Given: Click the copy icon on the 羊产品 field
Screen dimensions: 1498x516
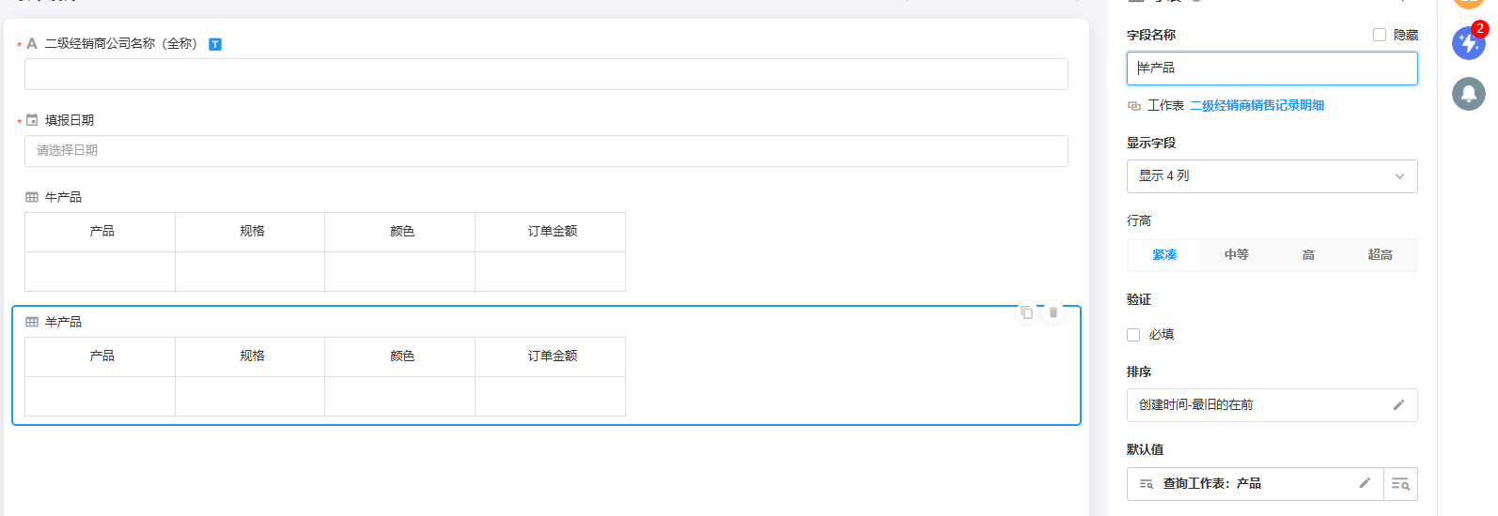Looking at the screenshot, I should click(1027, 312).
